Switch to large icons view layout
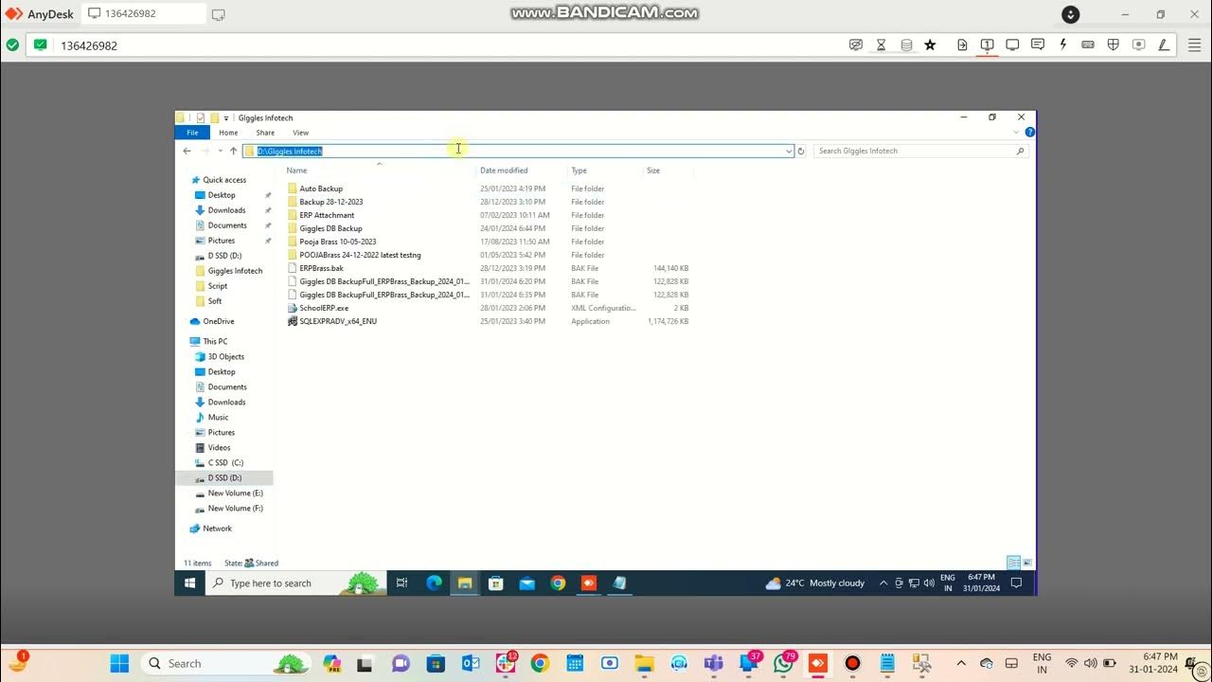Image resolution: width=1212 pixels, height=682 pixels. pyautogui.click(x=1027, y=563)
